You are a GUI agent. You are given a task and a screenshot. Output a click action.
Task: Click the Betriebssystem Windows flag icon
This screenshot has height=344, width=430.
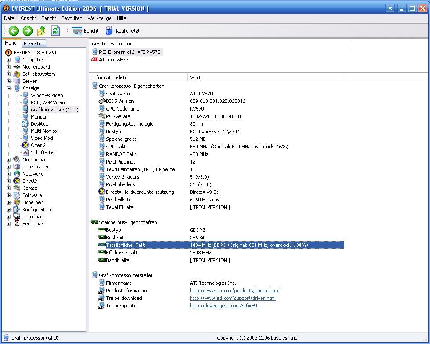(17, 74)
